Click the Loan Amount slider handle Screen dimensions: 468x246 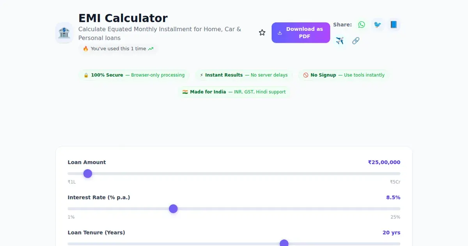coord(88,174)
